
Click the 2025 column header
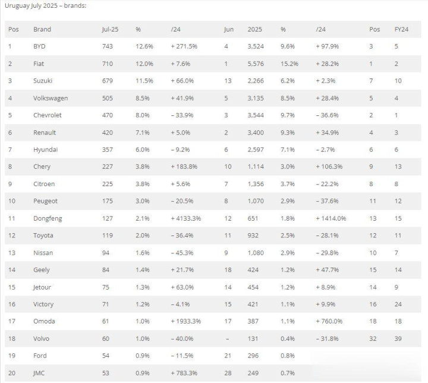[x=254, y=29]
